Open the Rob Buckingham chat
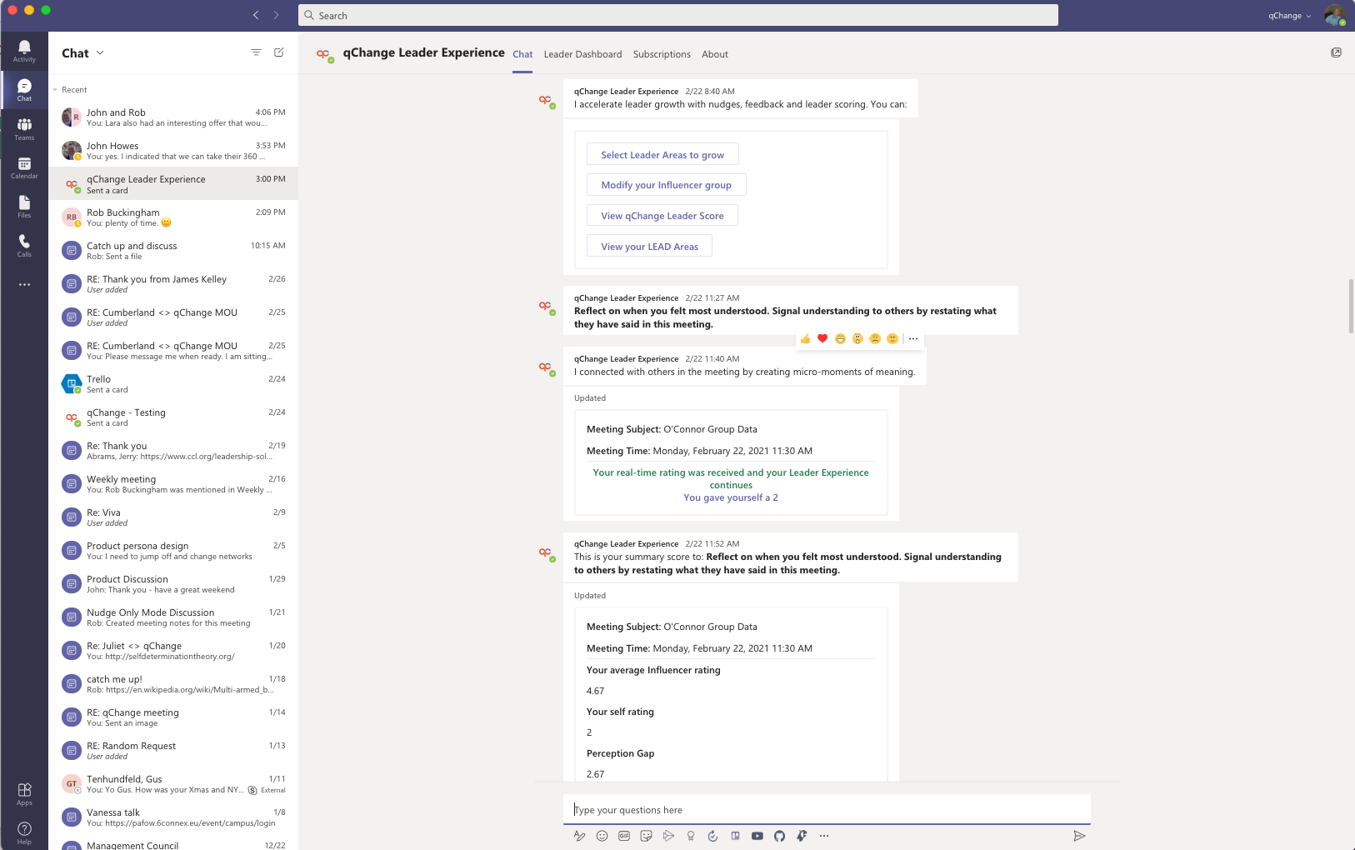The image size is (1355, 850). click(x=173, y=217)
